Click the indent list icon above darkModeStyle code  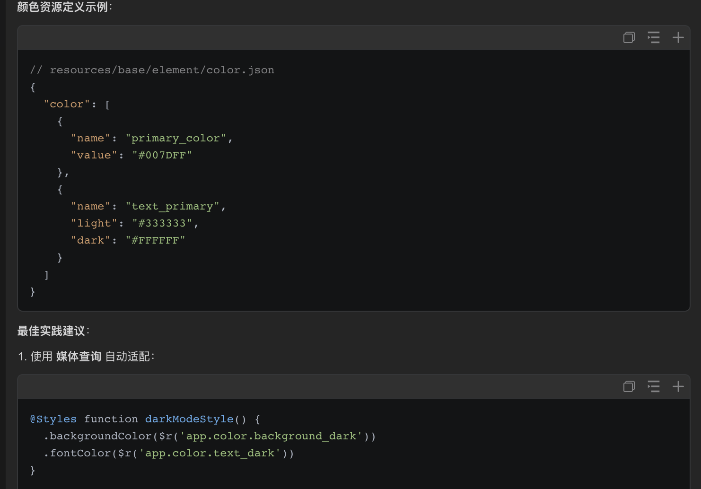tap(653, 386)
